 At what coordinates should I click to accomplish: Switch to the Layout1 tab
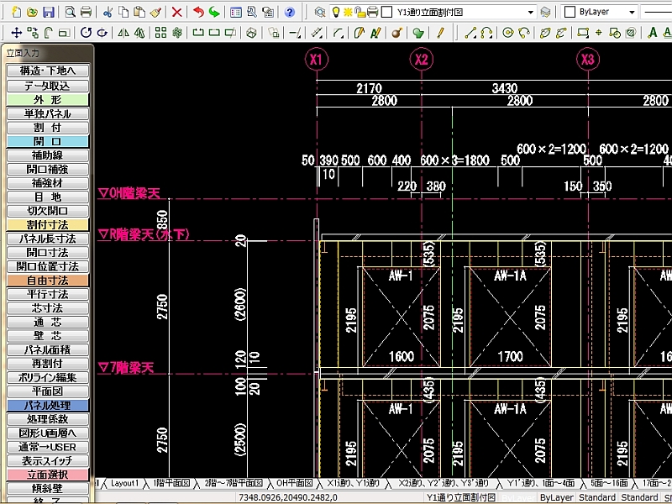[x=124, y=483]
